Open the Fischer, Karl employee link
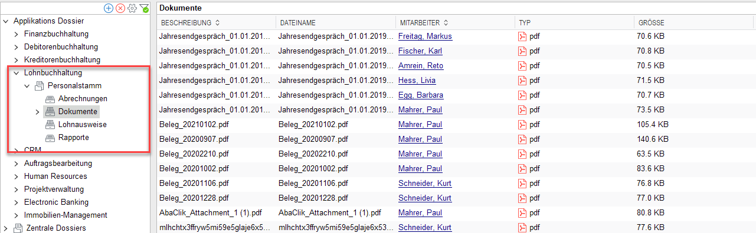 (420, 51)
